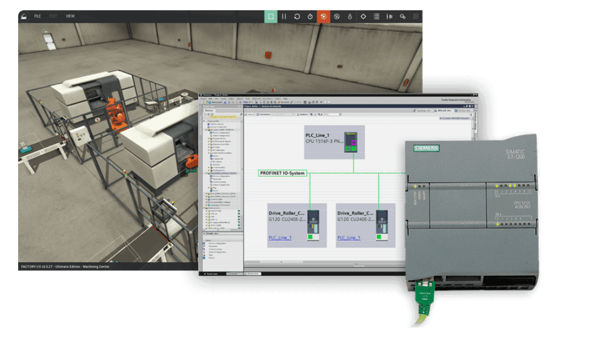Click the key-shaped icon in top toolbar
This screenshot has width=589, height=360.
pyautogui.click(x=402, y=16)
